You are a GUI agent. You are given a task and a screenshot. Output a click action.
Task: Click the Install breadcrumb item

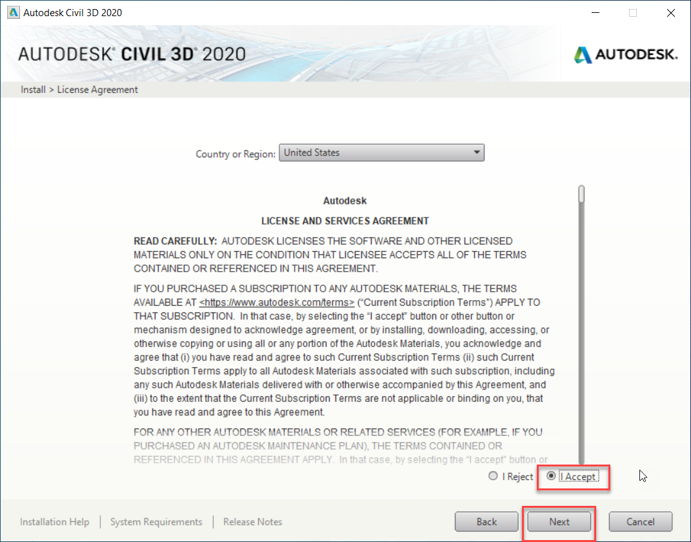(33, 90)
